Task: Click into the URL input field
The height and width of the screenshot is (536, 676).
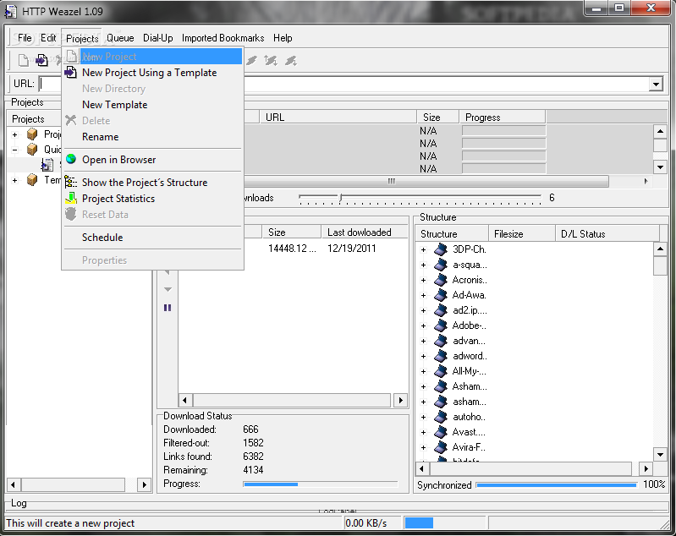Action: coord(343,84)
